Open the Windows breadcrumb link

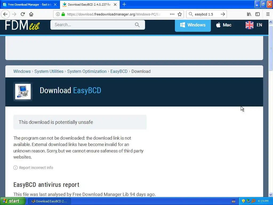[x=22, y=71]
